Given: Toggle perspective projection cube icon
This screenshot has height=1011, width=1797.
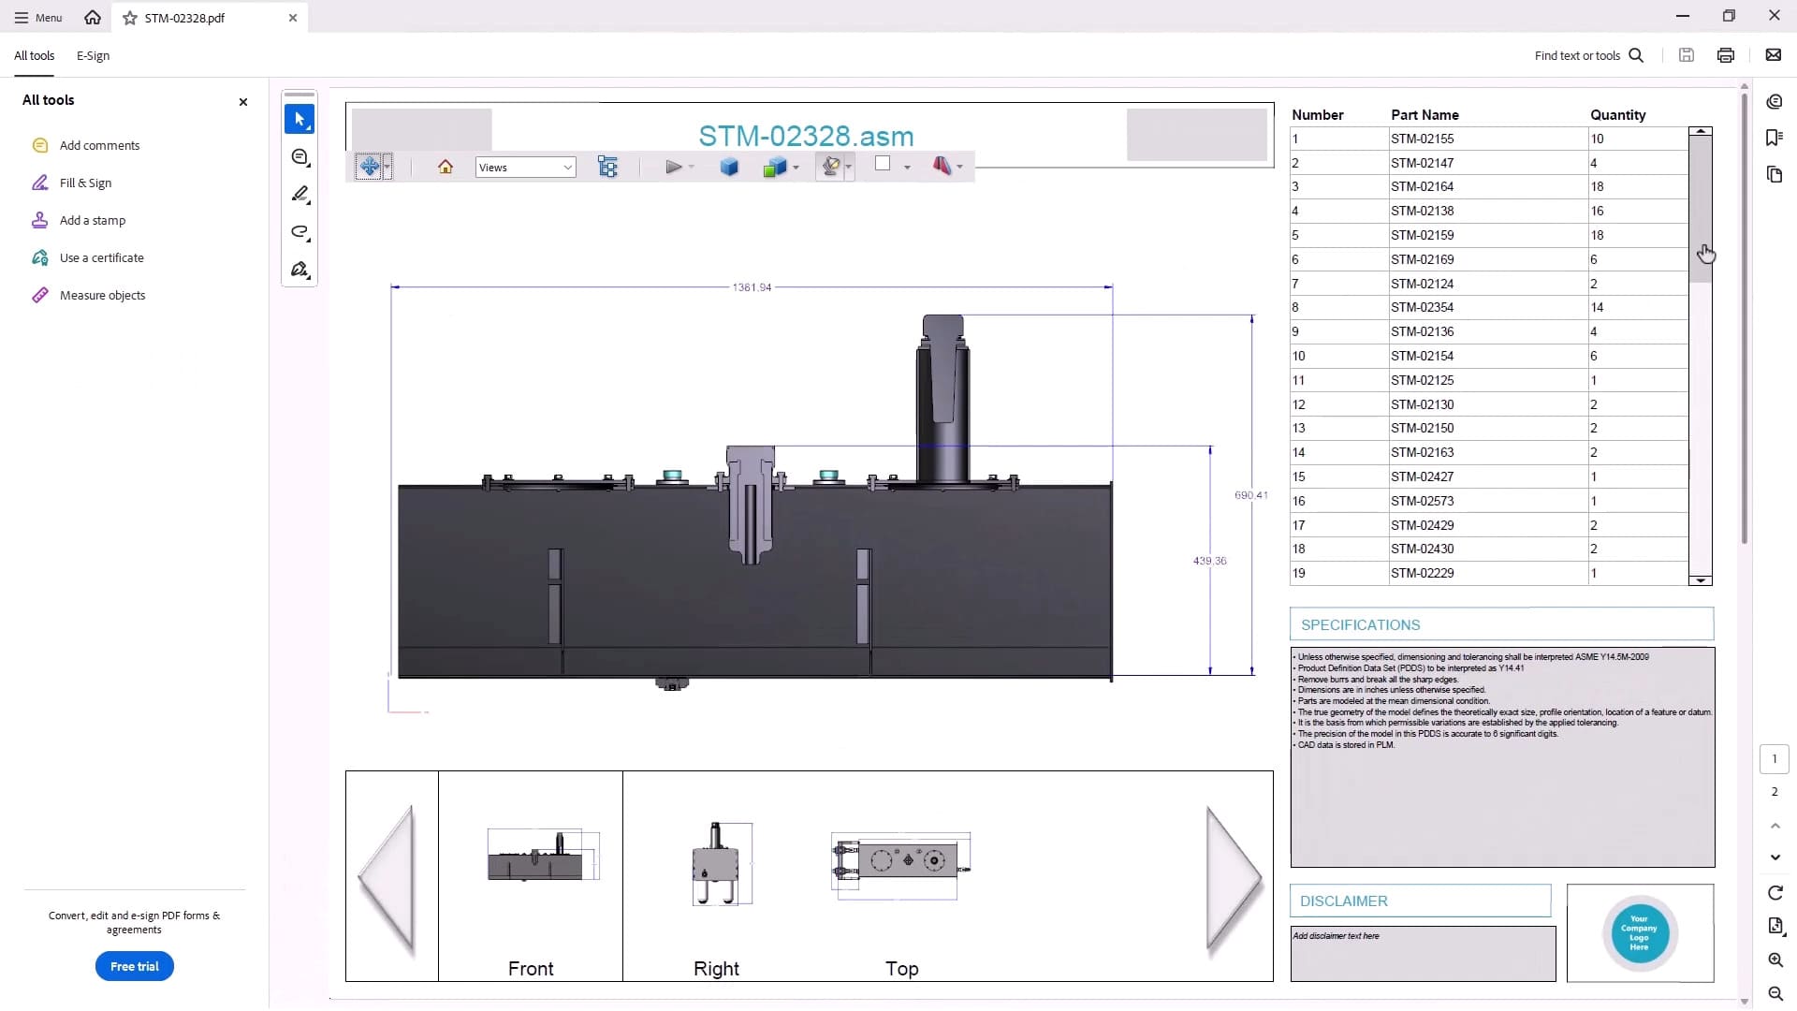Looking at the screenshot, I should pos(729,167).
